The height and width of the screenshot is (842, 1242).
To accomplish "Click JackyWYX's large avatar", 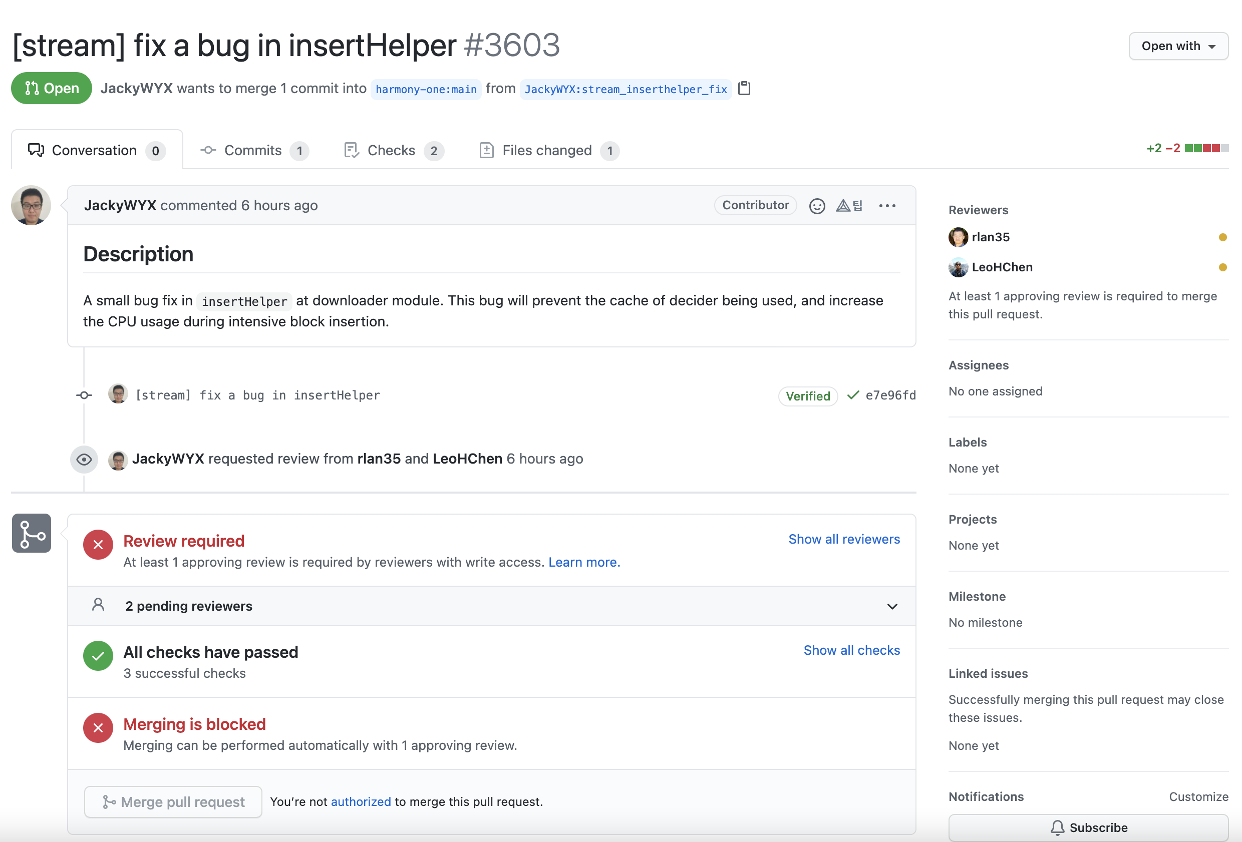I will [31, 205].
